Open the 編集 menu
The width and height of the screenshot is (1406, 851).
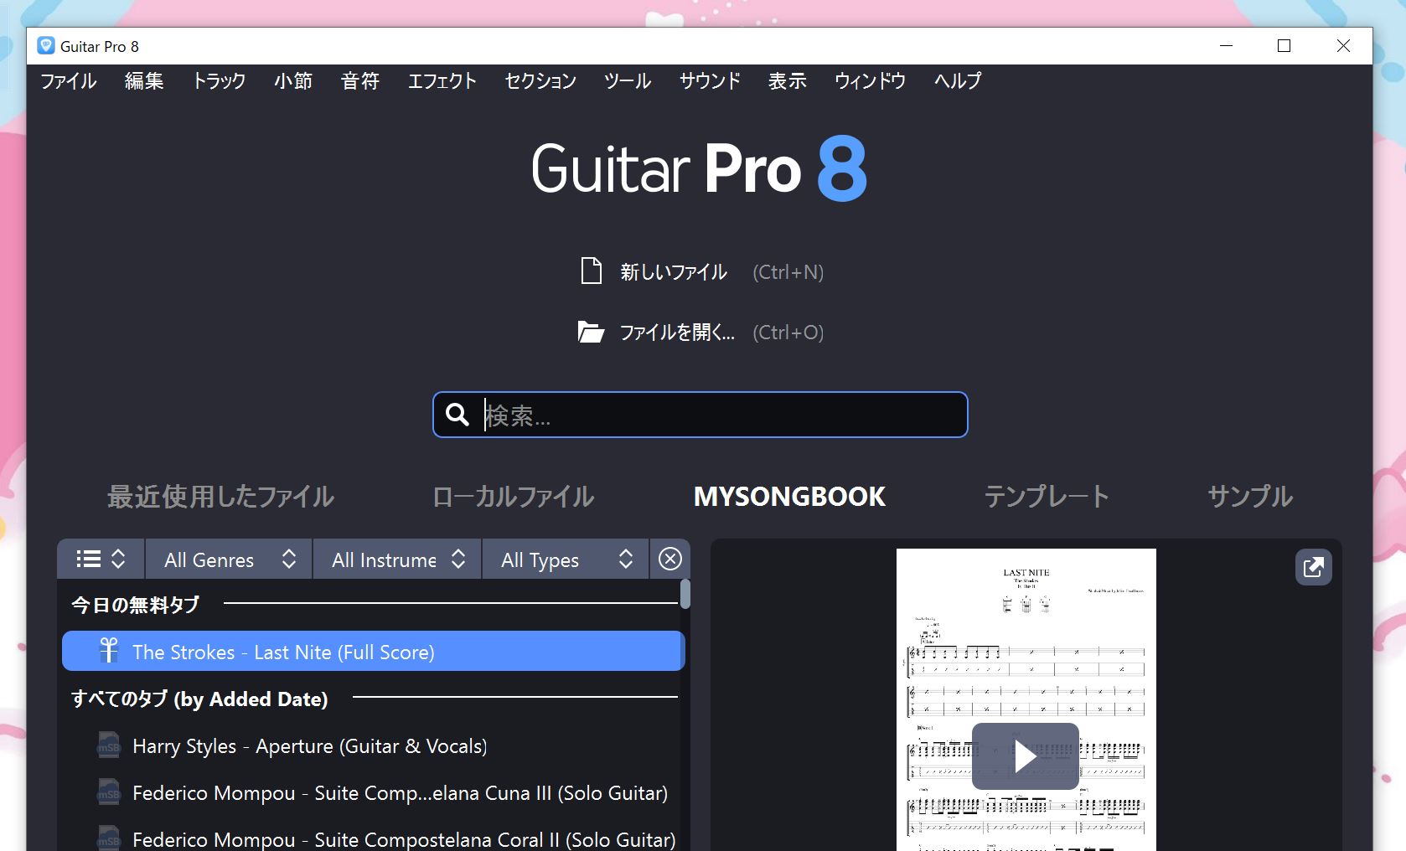click(x=144, y=81)
